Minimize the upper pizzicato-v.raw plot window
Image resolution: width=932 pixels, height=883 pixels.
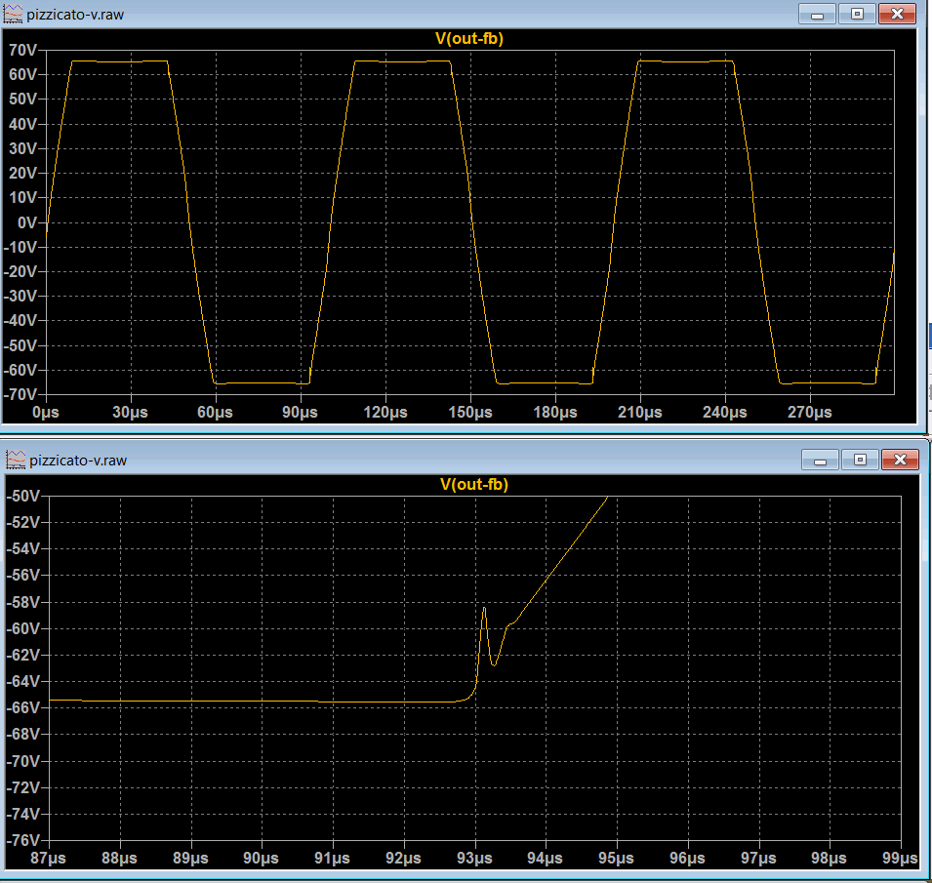[817, 15]
